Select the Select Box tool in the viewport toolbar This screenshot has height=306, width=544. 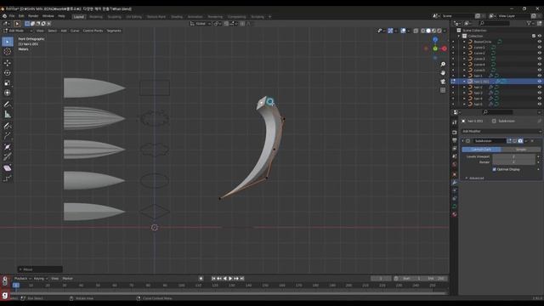[x=8, y=42]
